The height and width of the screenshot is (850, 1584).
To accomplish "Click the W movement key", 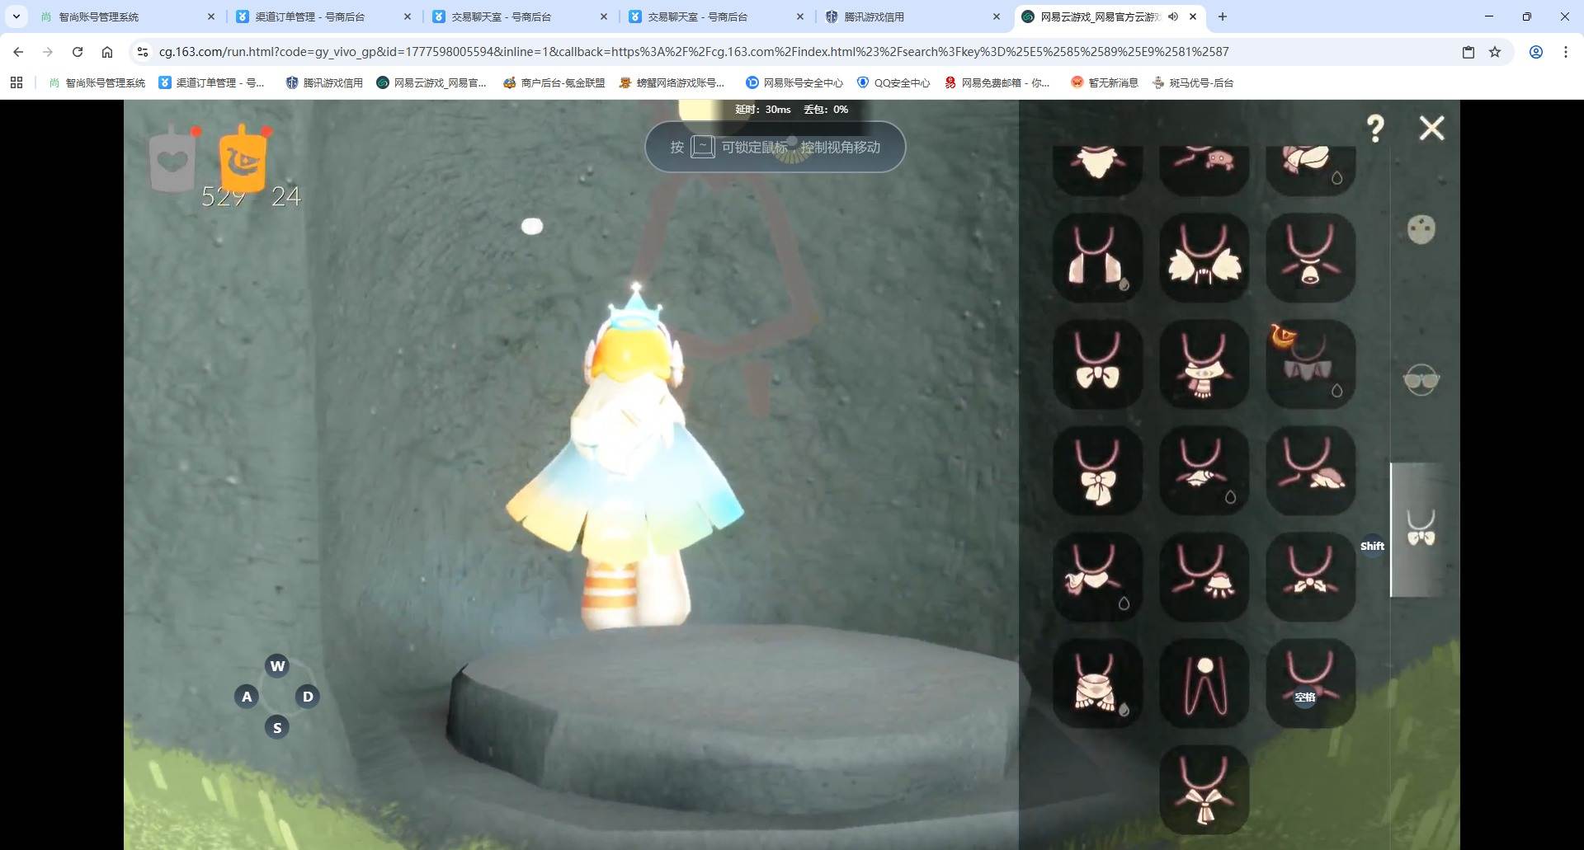I will tap(277, 665).
